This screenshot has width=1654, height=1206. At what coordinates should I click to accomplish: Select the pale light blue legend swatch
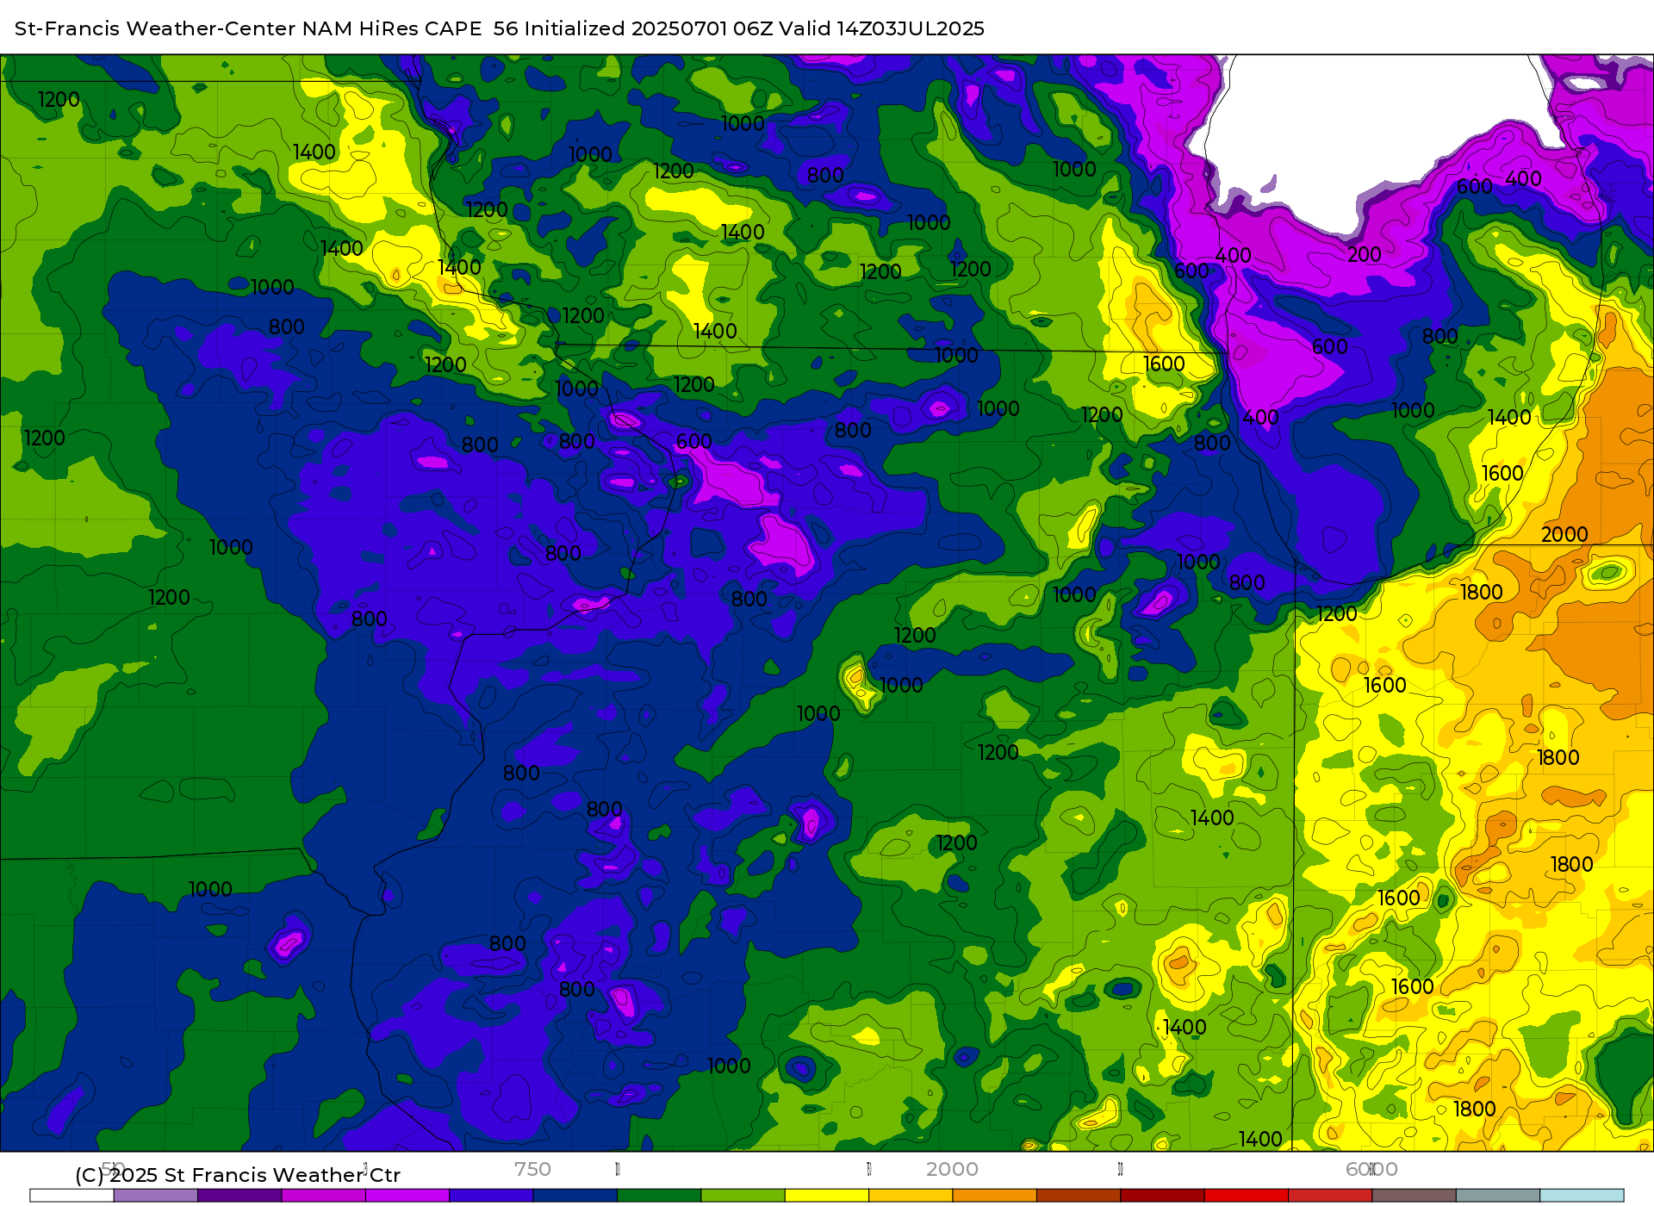[x=1582, y=1196]
